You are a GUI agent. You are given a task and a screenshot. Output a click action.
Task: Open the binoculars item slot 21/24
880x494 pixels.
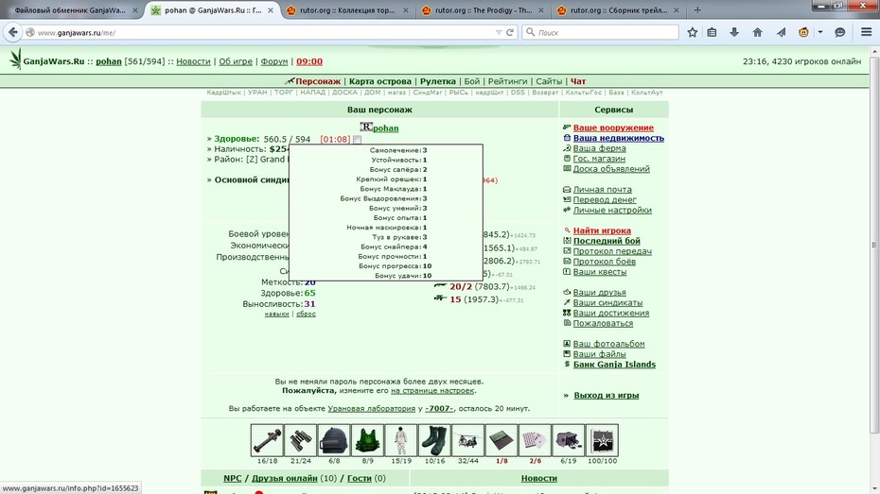click(300, 440)
